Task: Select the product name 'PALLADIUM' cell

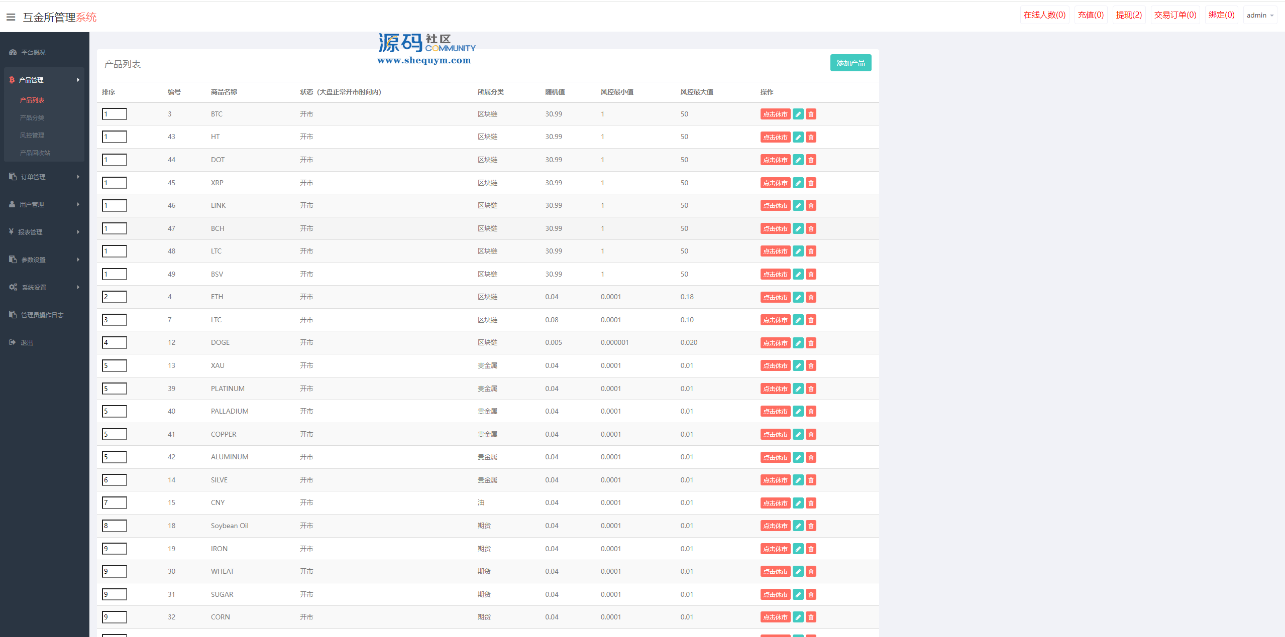Action: tap(230, 411)
